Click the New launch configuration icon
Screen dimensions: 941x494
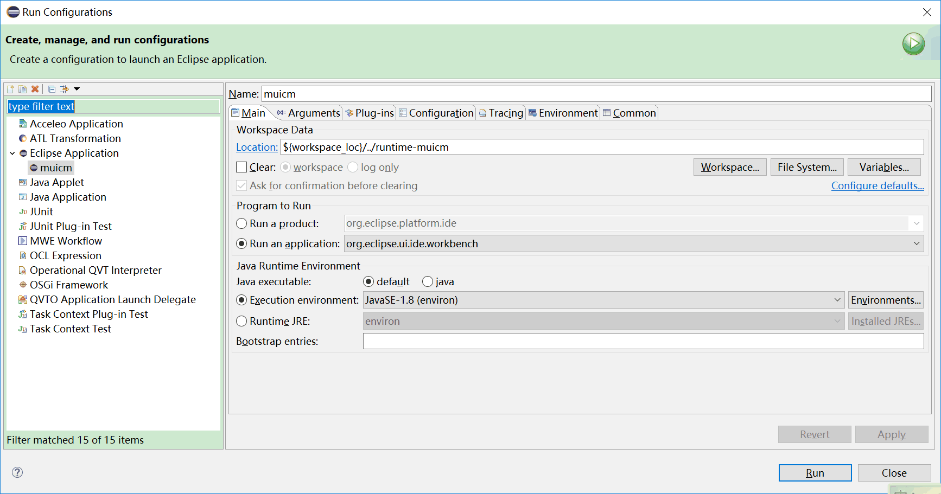click(x=10, y=89)
